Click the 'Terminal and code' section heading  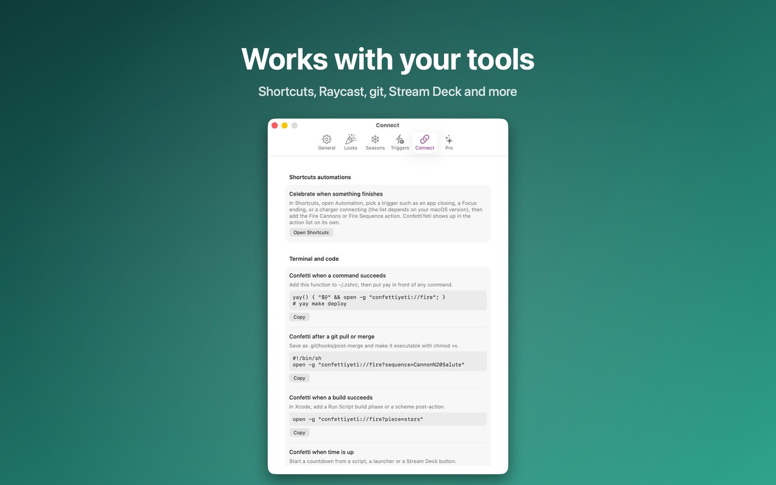coord(314,259)
